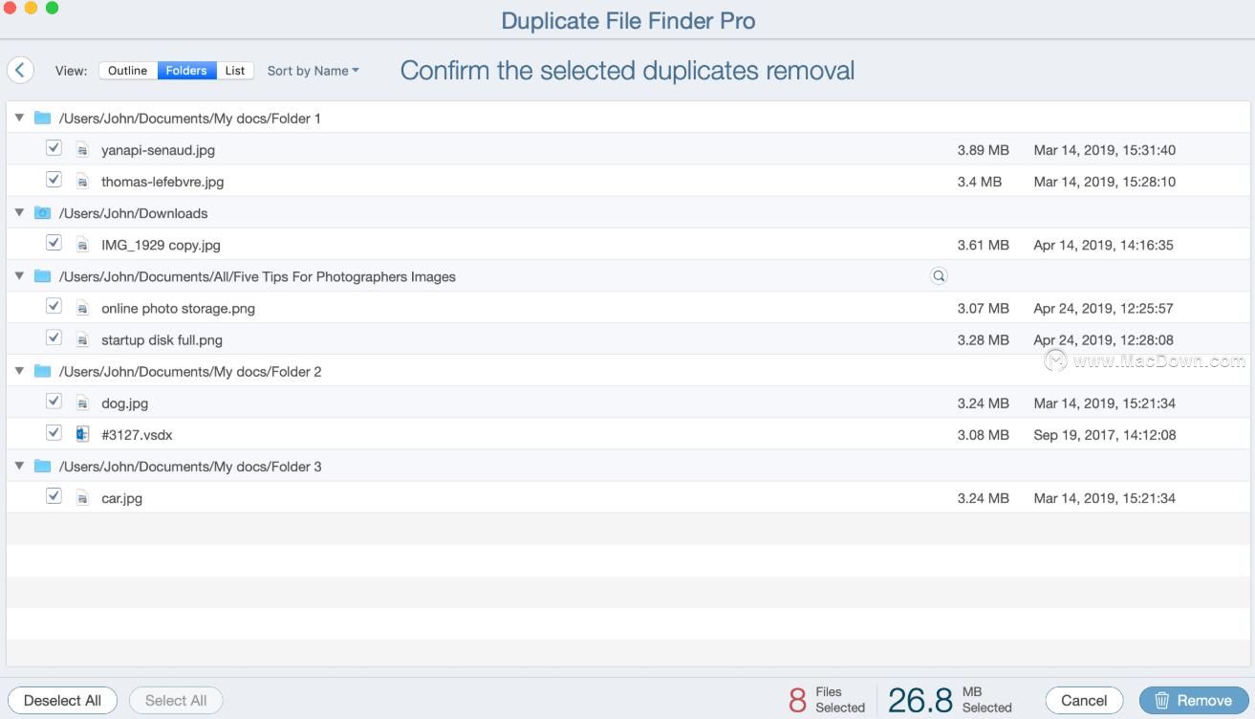Switch to Outline view
The height and width of the screenshot is (719, 1255).
[x=127, y=71]
